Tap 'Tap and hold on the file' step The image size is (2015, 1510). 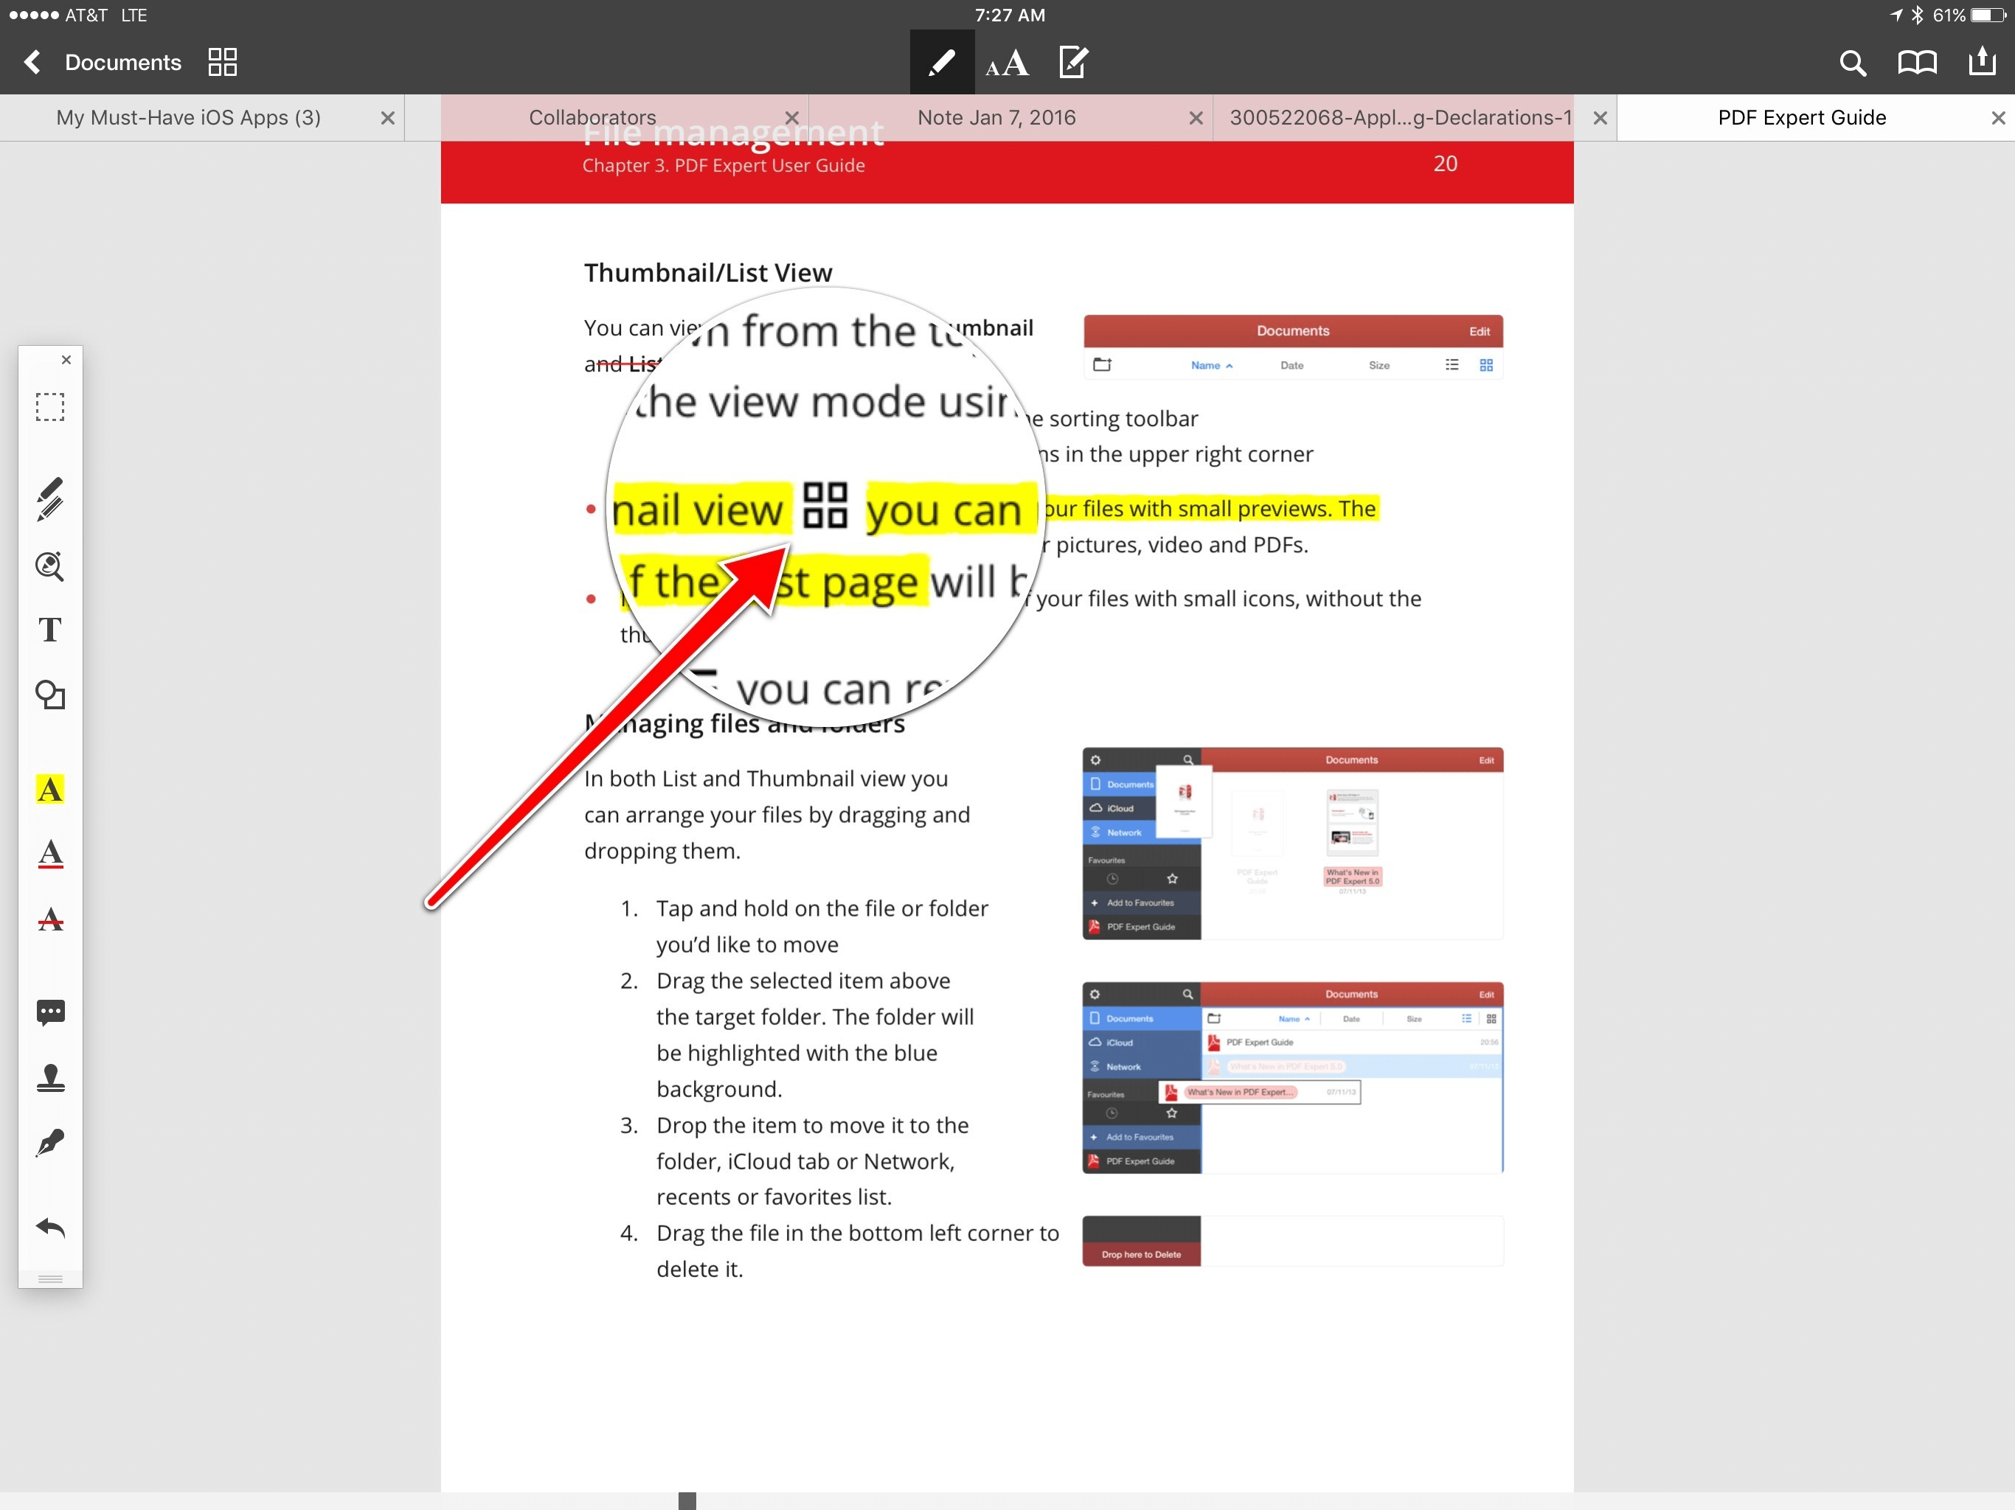click(x=822, y=926)
